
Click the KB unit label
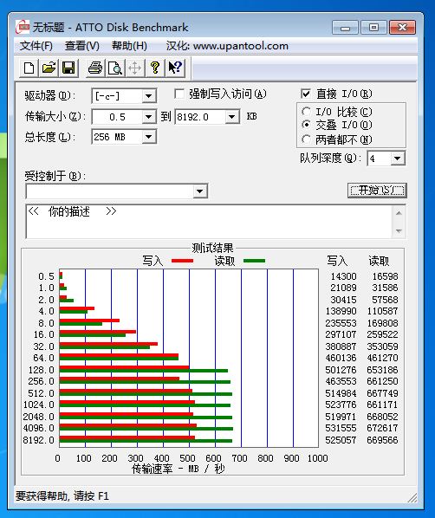(251, 116)
